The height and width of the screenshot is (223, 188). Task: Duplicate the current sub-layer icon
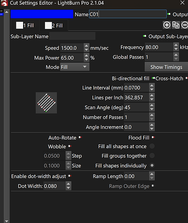[x=176, y=25]
